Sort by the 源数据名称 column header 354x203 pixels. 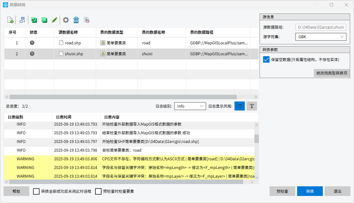[x=68, y=32]
